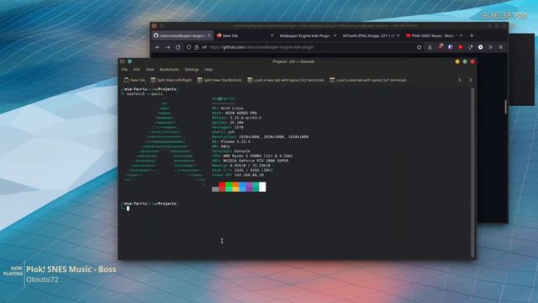Open a new Firefox tab with plus button

tap(472, 35)
